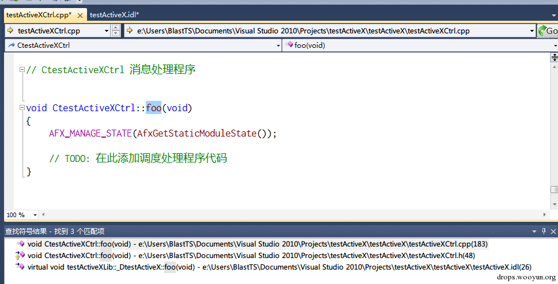Open the testActiveXCtrl.cpp file dropdown

click(x=107, y=31)
